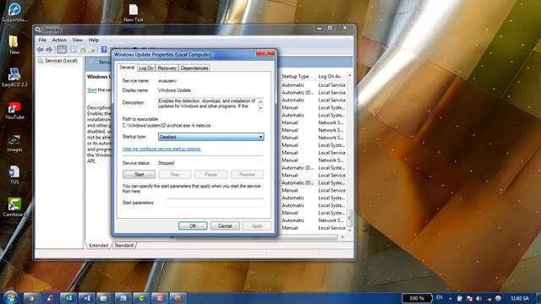Image resolution: width=541 pixels, height=304 pixels.
Task: Select the Camtasia desktop shortcut
Action: 14,208
